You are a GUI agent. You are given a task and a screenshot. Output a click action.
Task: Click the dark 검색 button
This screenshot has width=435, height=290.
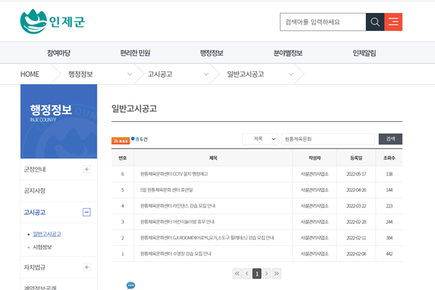tap(390, 139)
